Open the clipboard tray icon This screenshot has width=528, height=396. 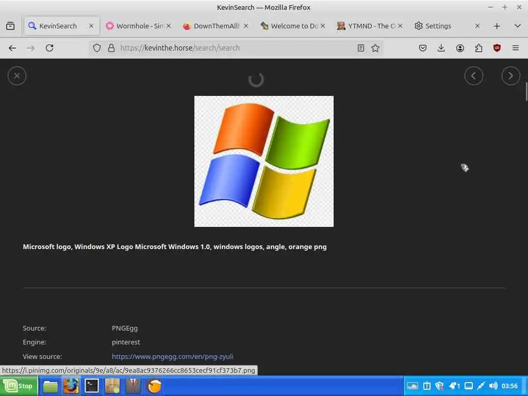coord(426,386)
